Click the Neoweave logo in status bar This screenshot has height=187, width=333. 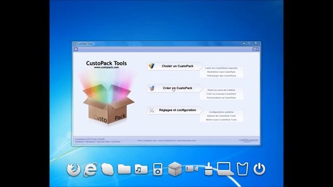coord(248,140)
